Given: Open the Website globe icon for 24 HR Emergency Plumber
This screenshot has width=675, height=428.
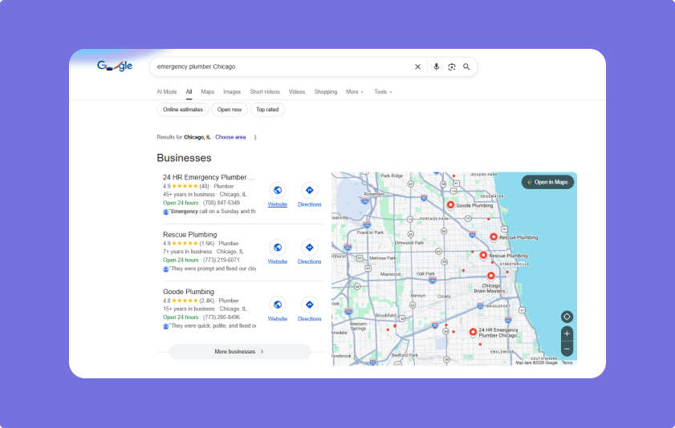Looking at the screenshot, I should pyautogui.click(x=278, y=190).
